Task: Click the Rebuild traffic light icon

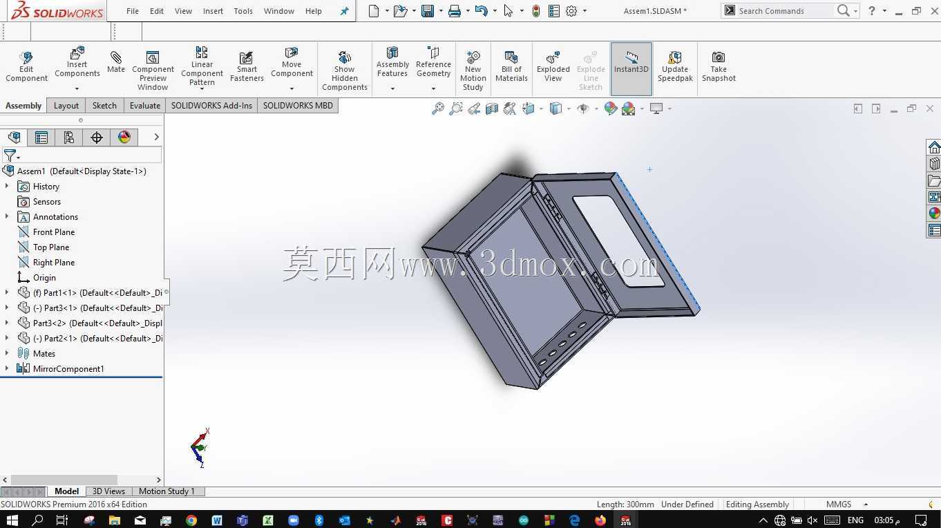Action: (x=536, y=11)
